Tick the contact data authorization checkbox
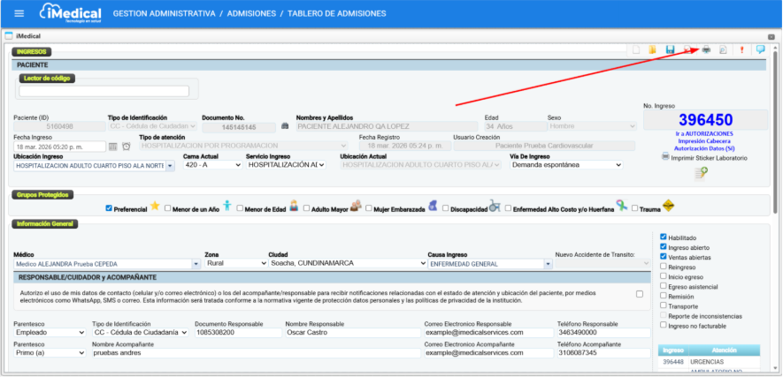The height and width of the screenshot is (377, 783). (x=639, y=294)
